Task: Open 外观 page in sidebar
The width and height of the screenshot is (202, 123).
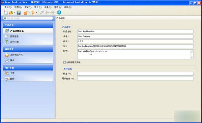Action: click(x=28, y=73)
